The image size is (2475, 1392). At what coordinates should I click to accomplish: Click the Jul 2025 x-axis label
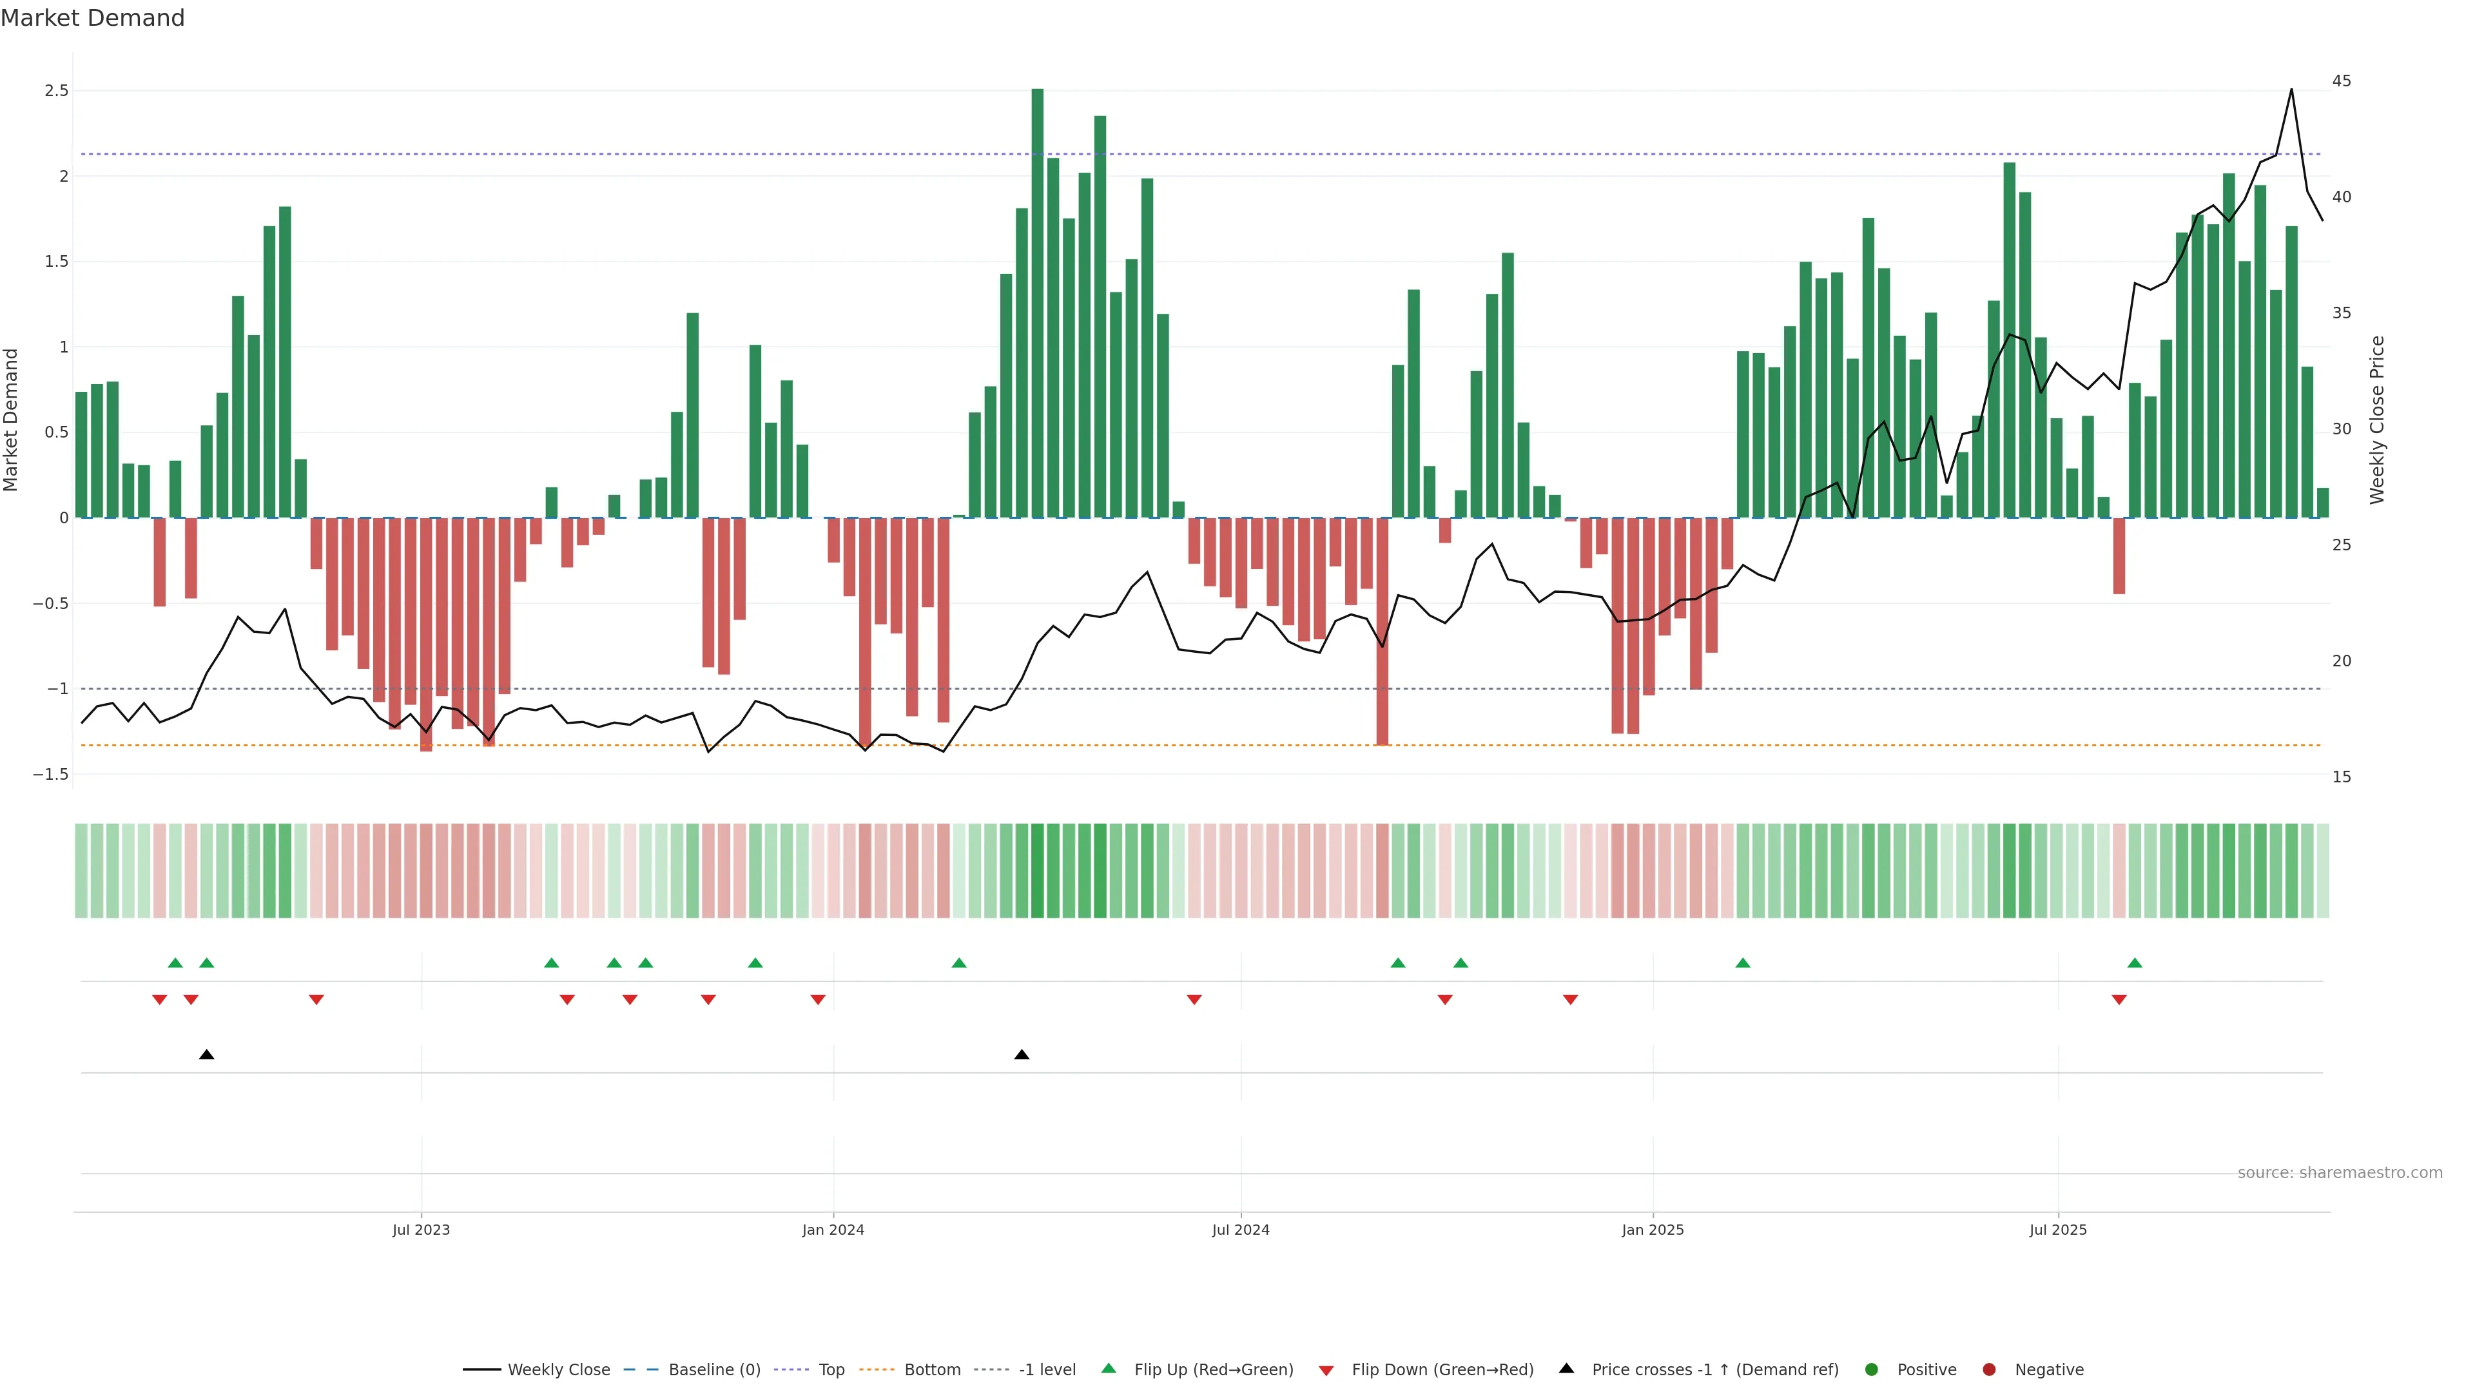coord(2057,1230)
